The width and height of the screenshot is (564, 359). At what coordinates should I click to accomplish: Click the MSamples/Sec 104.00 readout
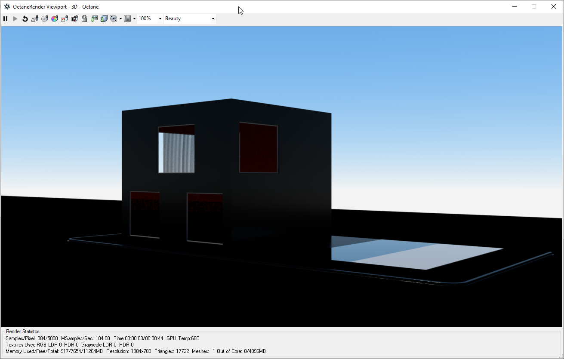click(86, 338)
